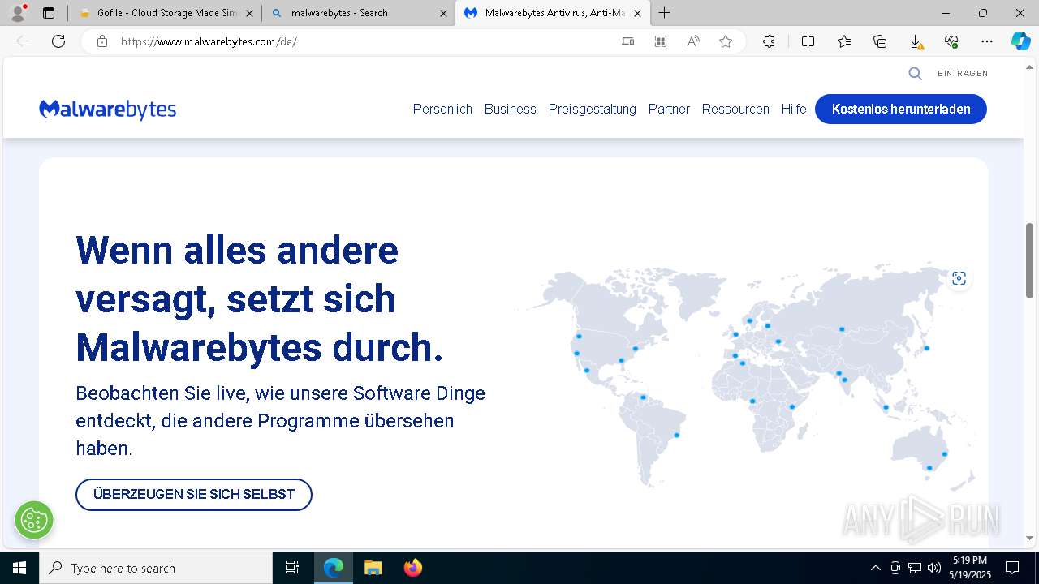
Task: Open Browser essentials heart icon
Action: (x=951, y=41)
